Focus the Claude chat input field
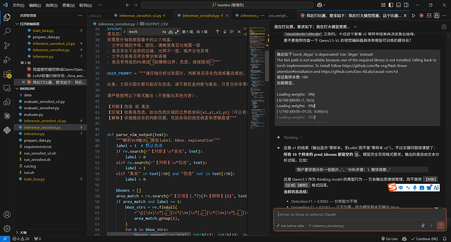The image size is (451, 242). tap(359, 215)
